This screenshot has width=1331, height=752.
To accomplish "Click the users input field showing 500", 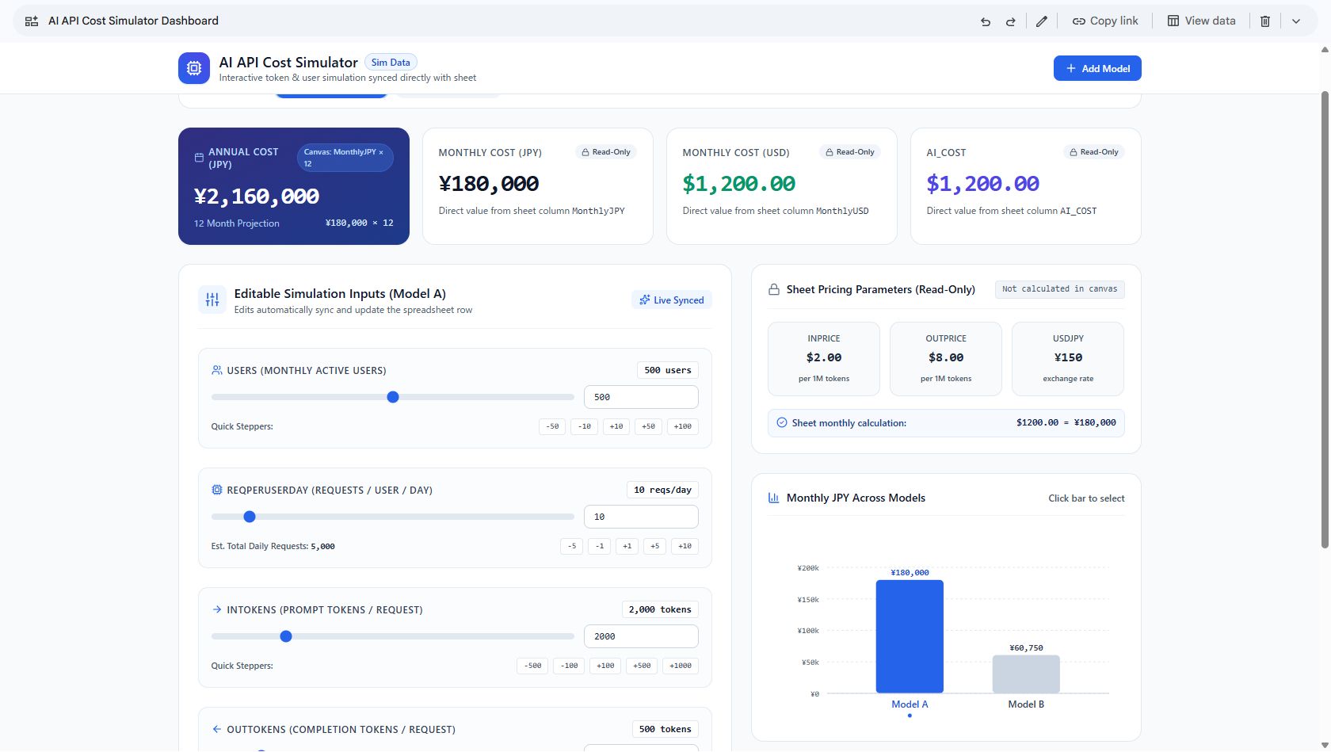I will pyautogui.click(x=641, y=397).
